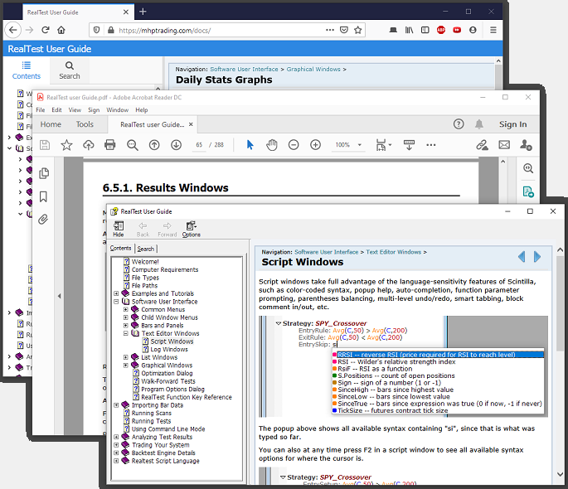Screen dimensions: 568x489
Task: Switch to the Tools tab in Acrobat
Action: tap(85, 124)
